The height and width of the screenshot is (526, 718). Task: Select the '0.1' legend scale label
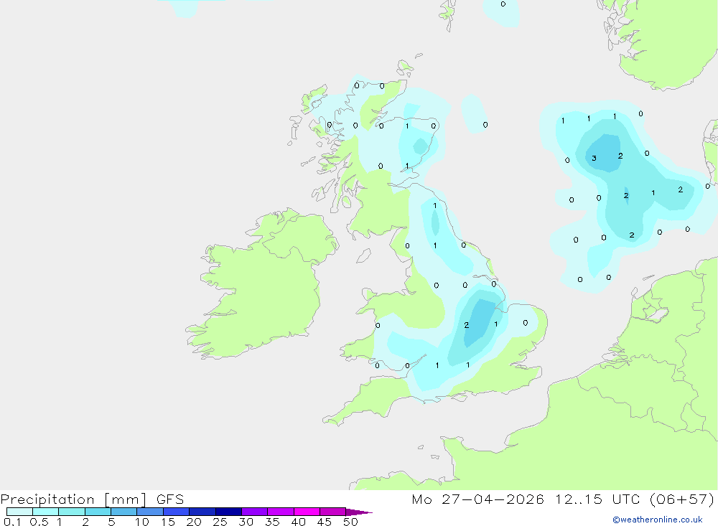[12, 522]
